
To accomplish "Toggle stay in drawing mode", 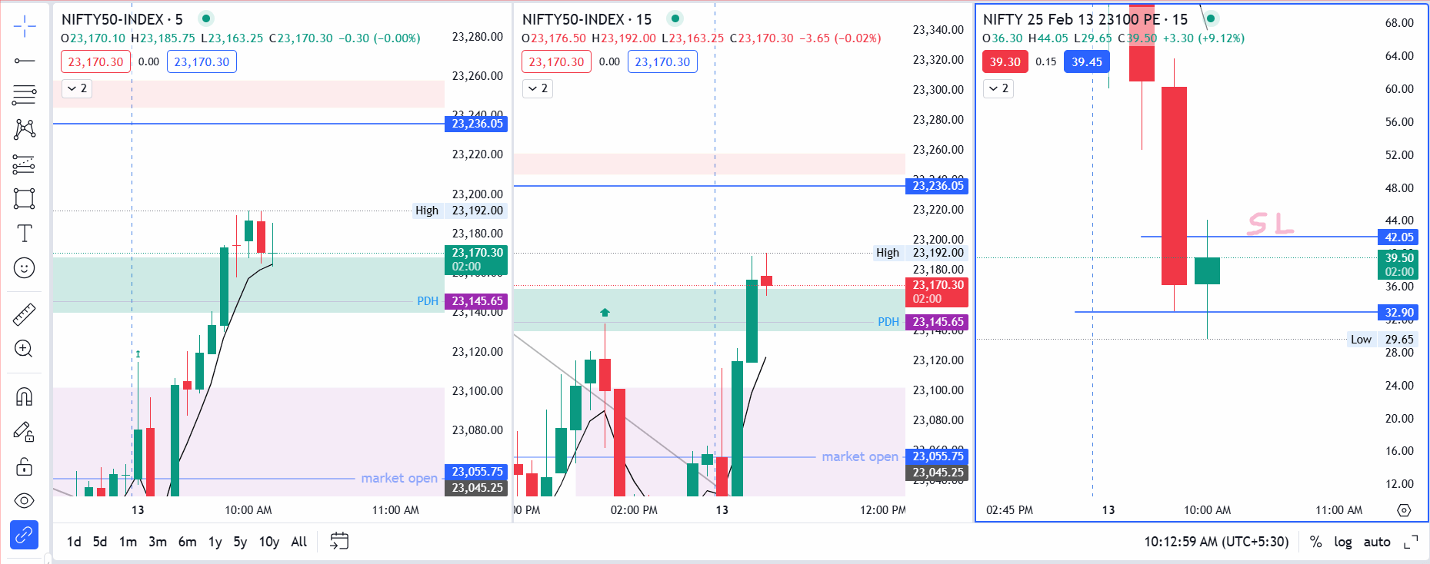I will pos(24,432).
